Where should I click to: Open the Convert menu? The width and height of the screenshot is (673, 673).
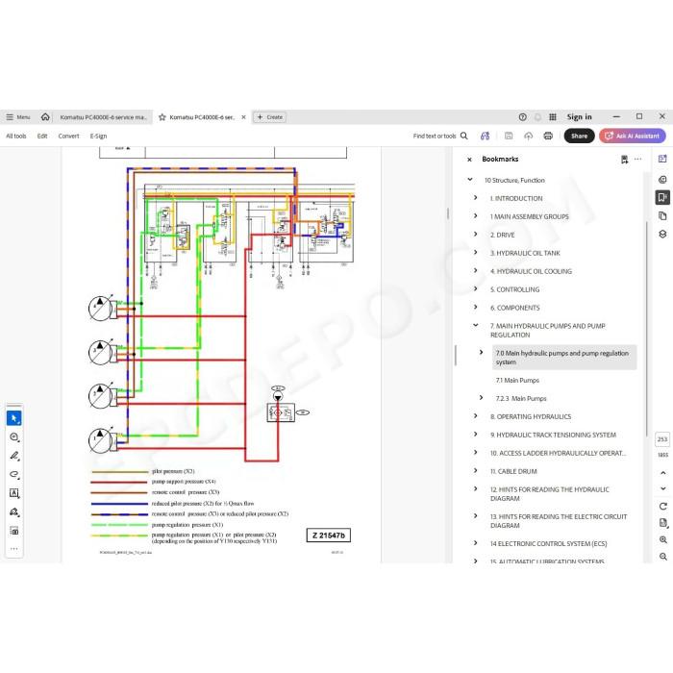[68, 137]
